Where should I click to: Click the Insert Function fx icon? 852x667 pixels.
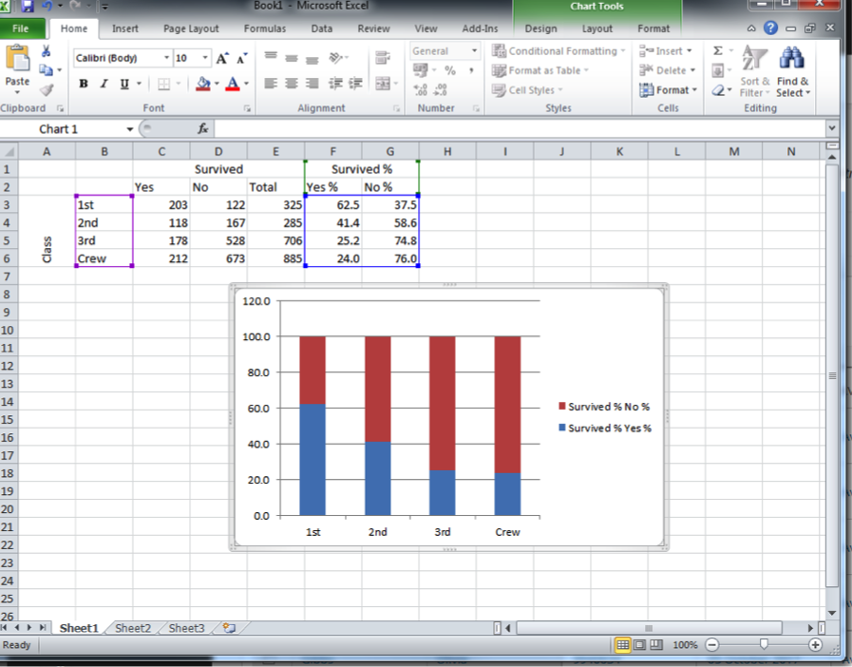pyautogui.click(x=202, y=128)
